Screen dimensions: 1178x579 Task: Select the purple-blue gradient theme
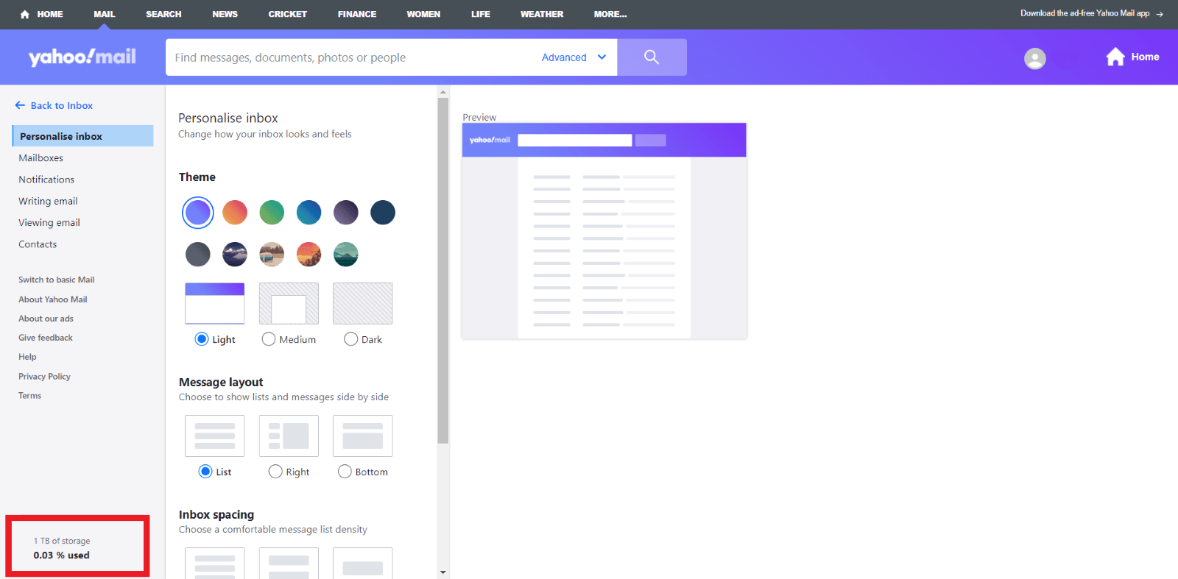pyautogui.click(x=198, y=213)
